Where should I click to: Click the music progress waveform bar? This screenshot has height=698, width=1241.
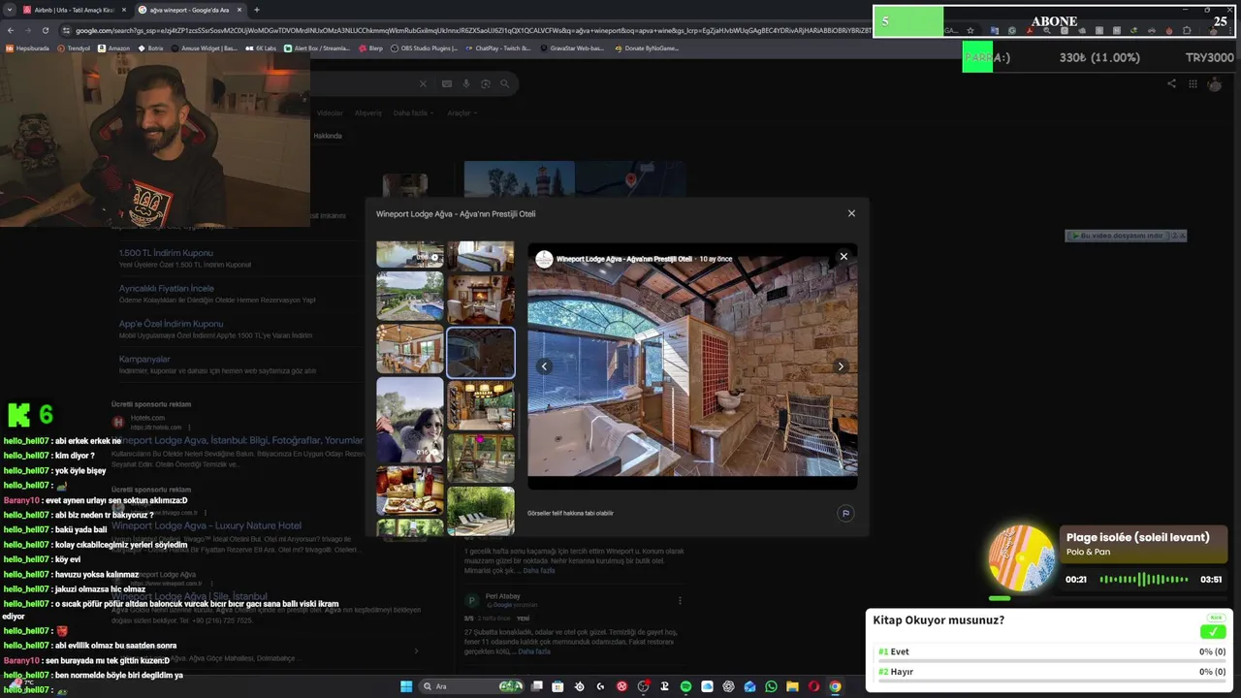pyautogui.click(x=1144, y=580)
